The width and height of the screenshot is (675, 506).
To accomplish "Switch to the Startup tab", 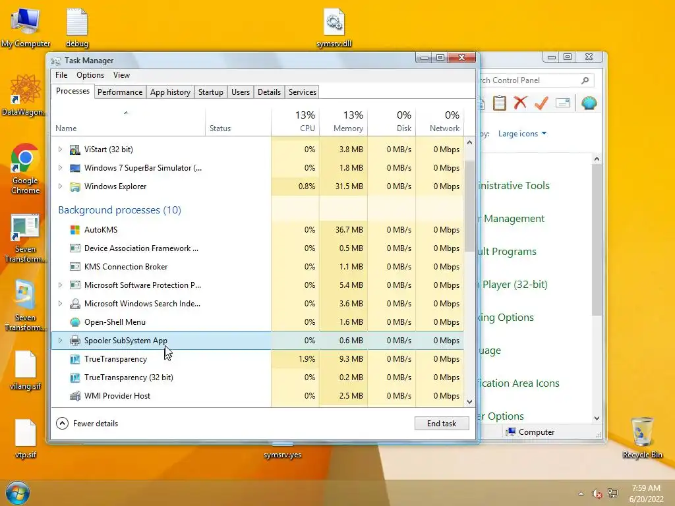I will [x=210, y=92].
